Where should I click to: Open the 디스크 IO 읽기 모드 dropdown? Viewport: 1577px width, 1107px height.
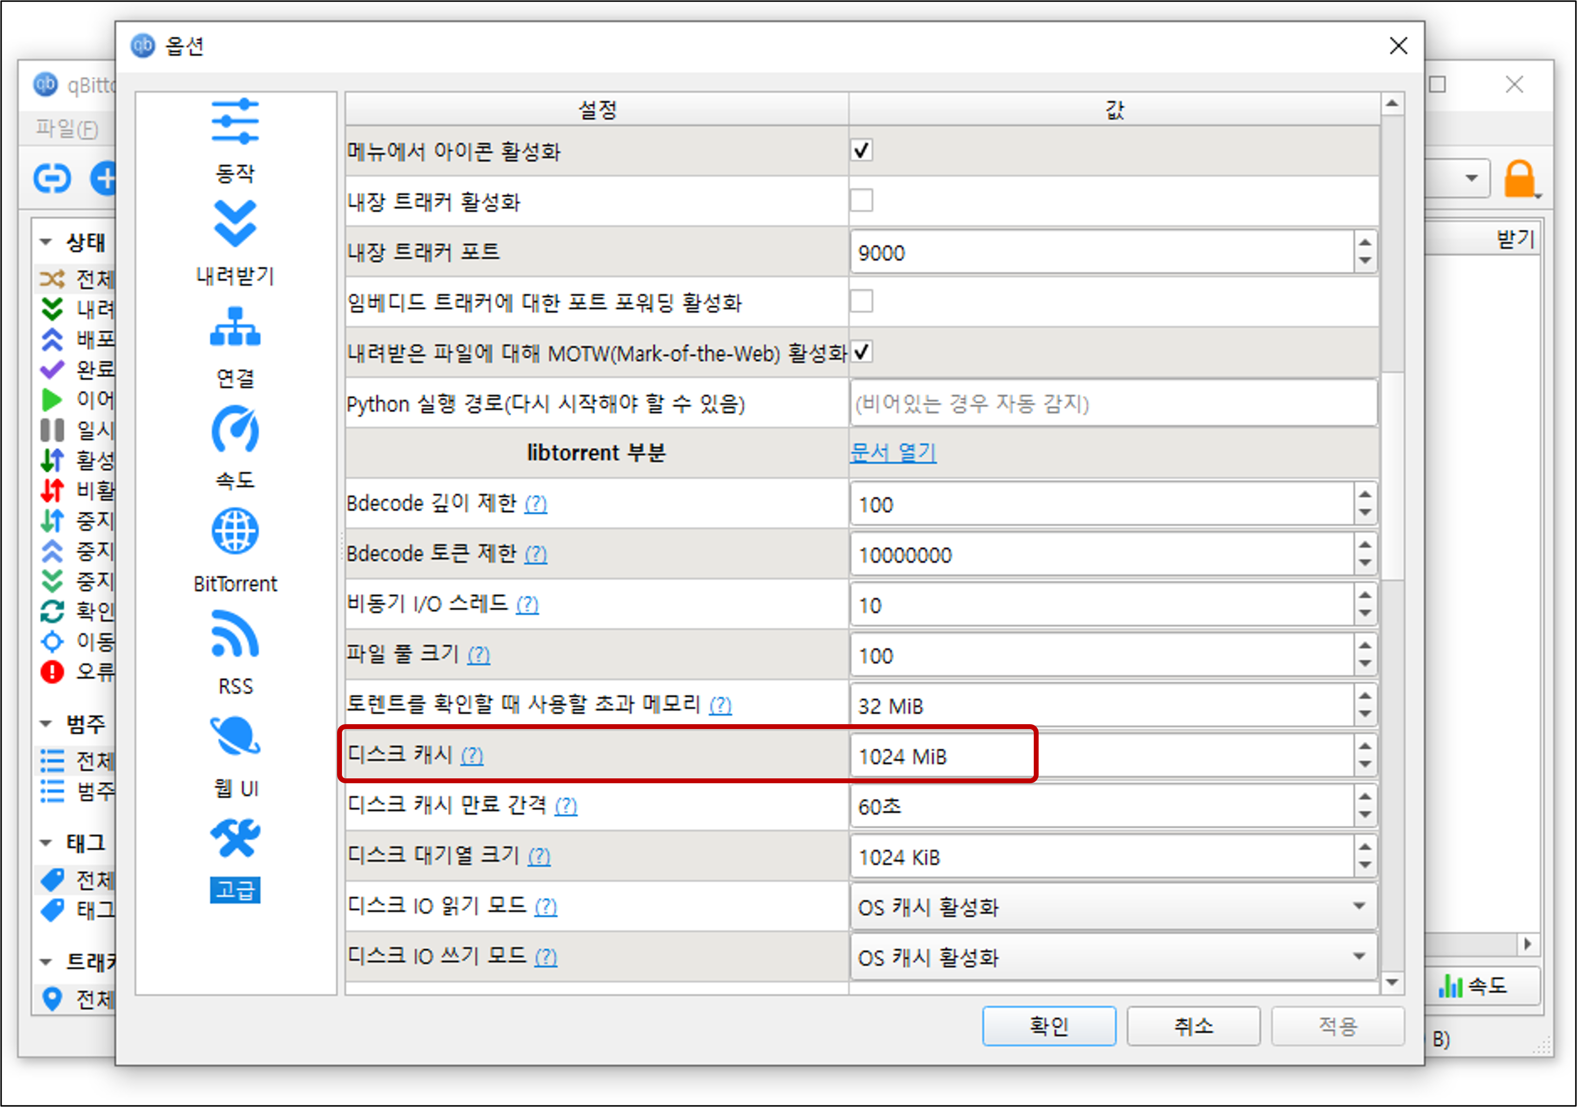click(x=1113, y=906)
